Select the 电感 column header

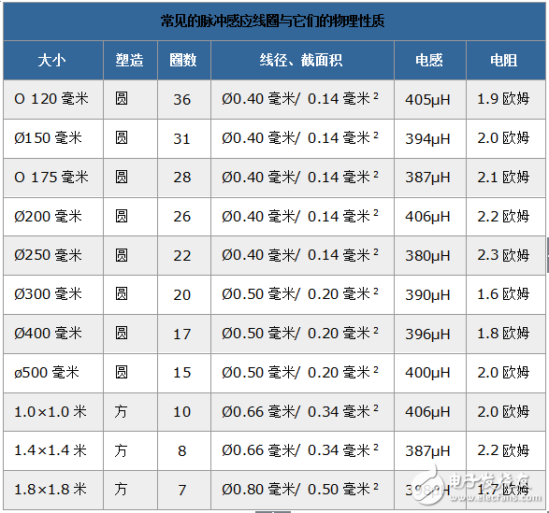click(430, 60)
